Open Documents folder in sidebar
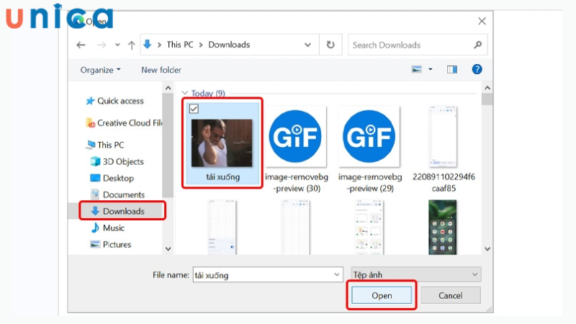 pos(117,194)
